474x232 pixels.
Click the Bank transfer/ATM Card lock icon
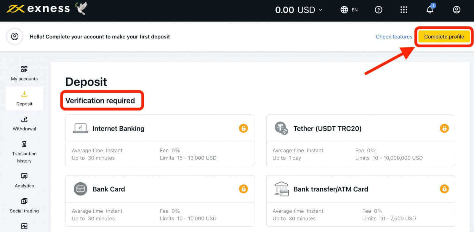pyautogui.click(x=444, y=189)
